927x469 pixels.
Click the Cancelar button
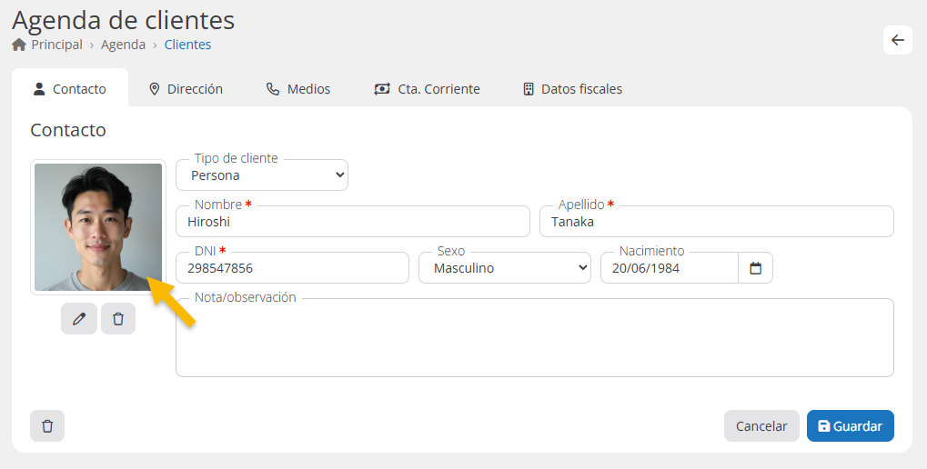[761, 425]
